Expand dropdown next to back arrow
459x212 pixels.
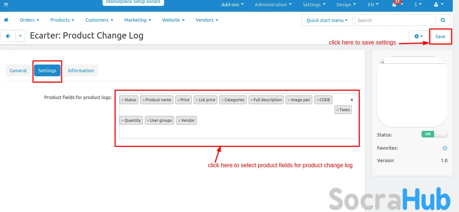(20, 36)
